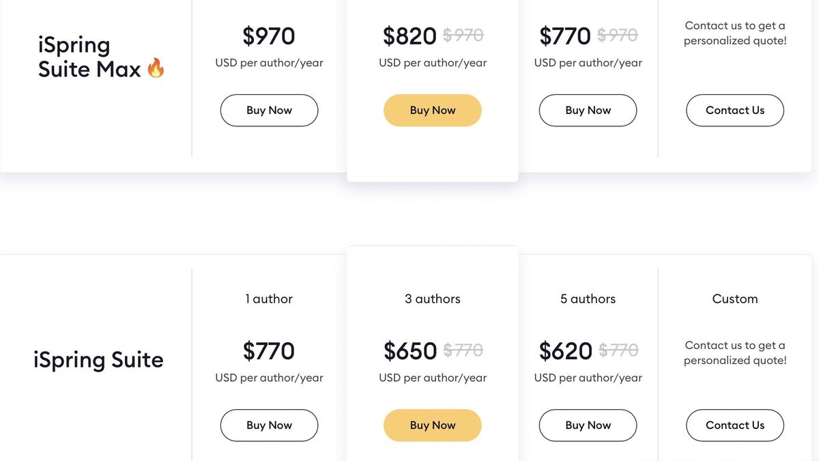This screenshot has height=461, width=819.
Task: Click the Buy Now button under $970
Action: pyautogui.click(x=269, y=110)
